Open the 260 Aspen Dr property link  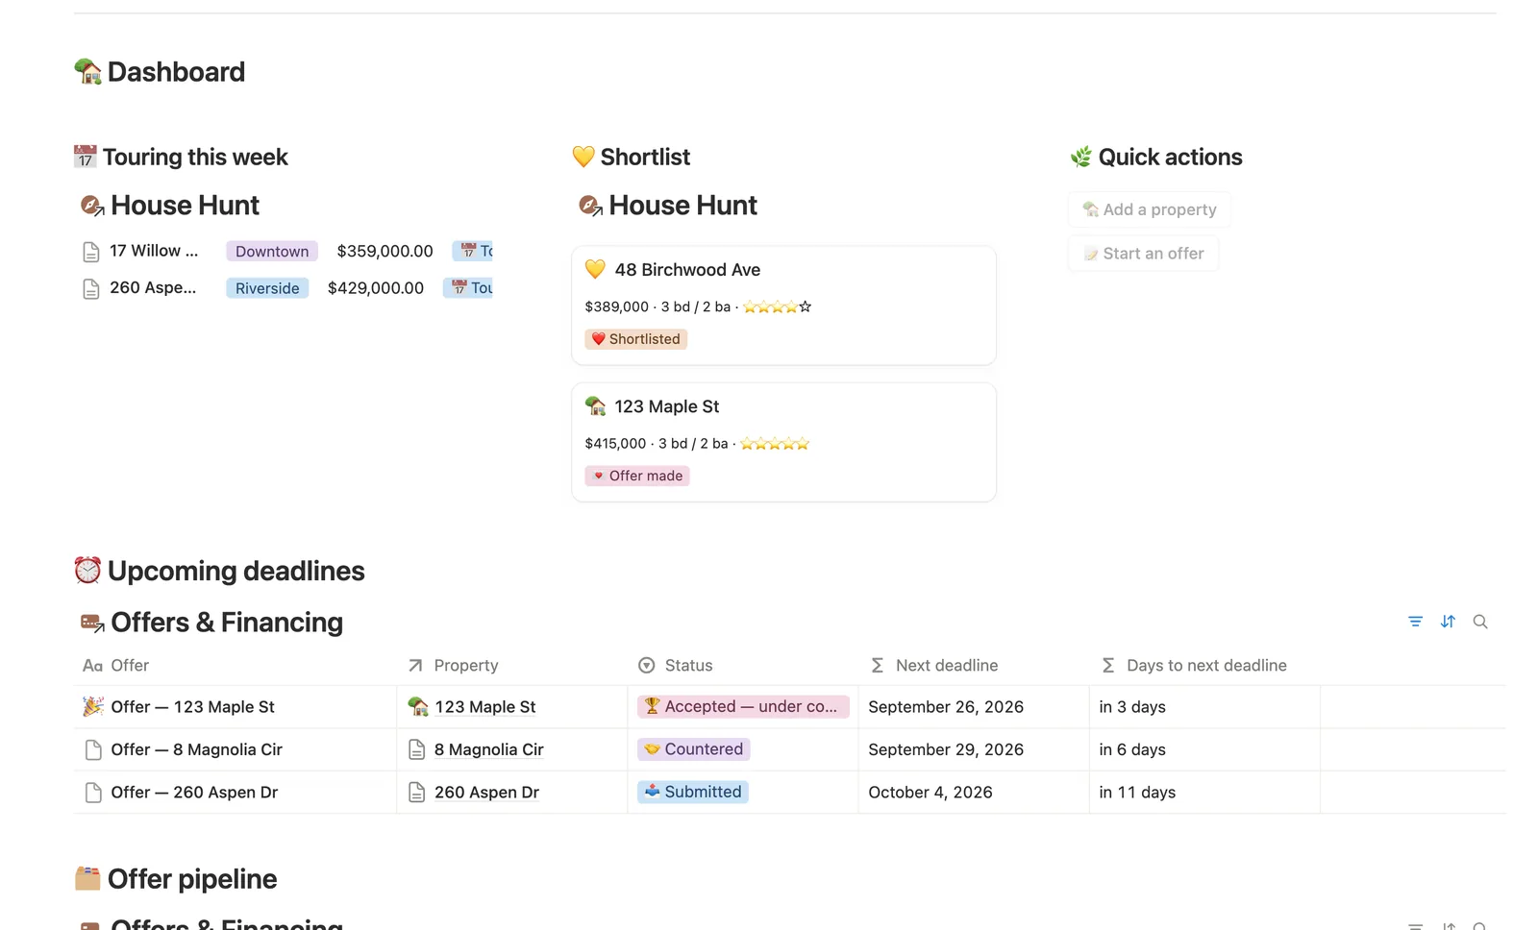coord(486,793)
